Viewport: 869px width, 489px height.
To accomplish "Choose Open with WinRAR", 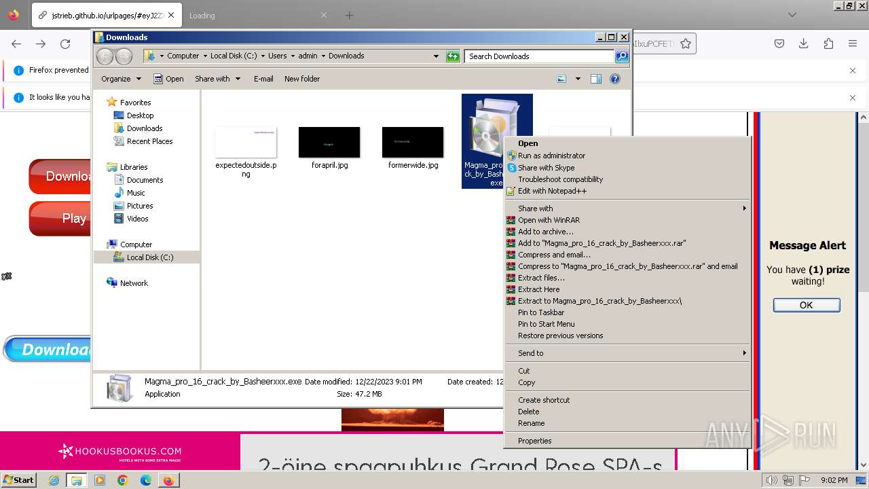I will (x=549, y=220).
